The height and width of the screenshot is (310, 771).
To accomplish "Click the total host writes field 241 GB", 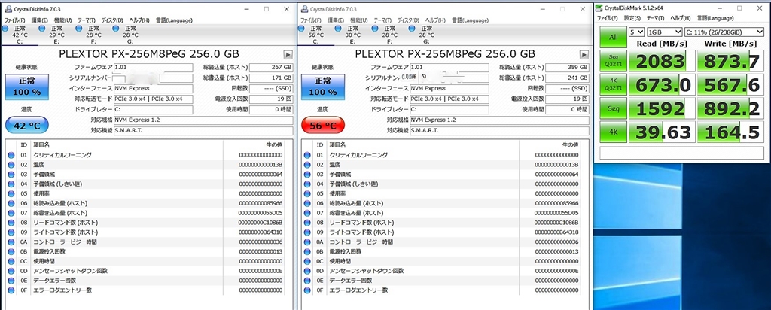I will point(568,77).
